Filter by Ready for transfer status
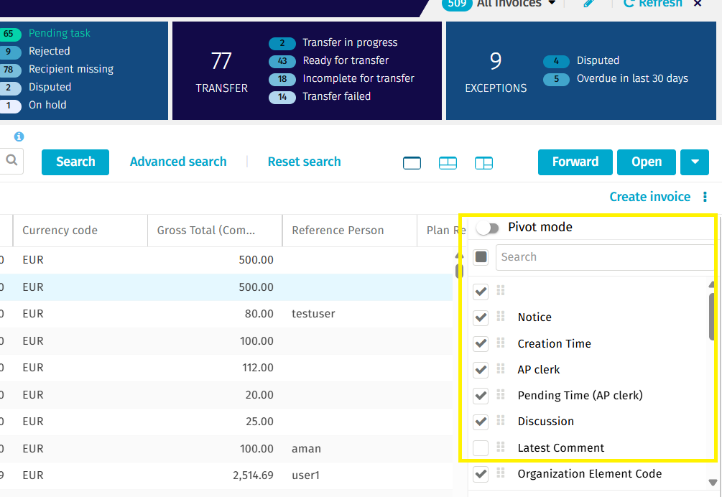Image resolution: width=722 pixels, height=497 pixels. click(346, 61)
